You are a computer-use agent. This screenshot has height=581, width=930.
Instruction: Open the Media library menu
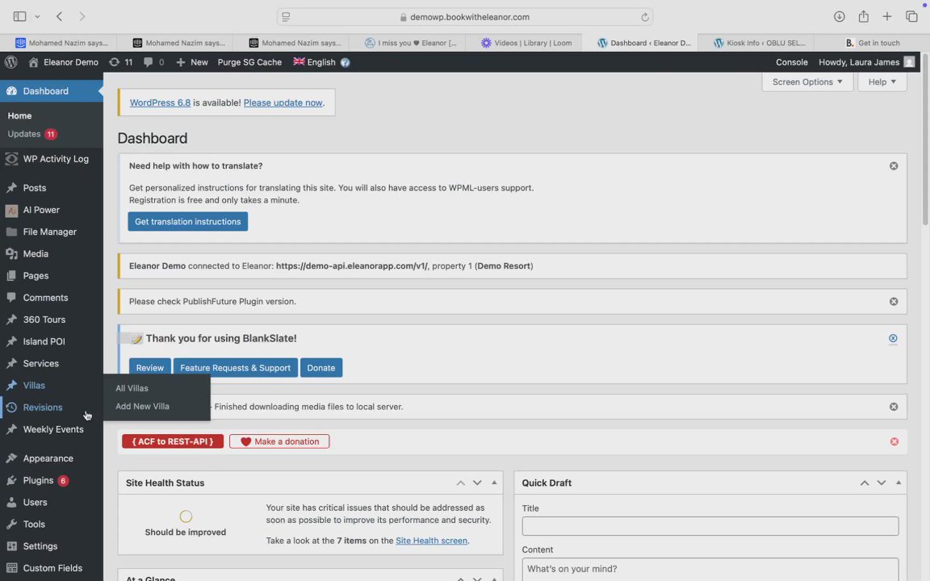(x=52, y=253)
